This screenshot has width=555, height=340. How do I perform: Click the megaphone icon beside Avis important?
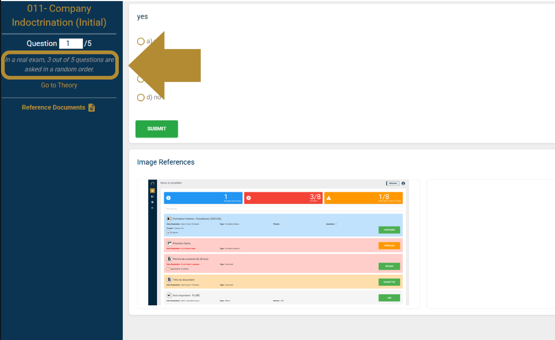tap(169, 295)
